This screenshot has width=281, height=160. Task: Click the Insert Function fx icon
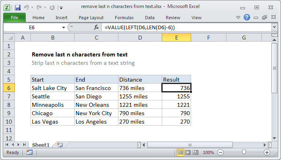96,27
